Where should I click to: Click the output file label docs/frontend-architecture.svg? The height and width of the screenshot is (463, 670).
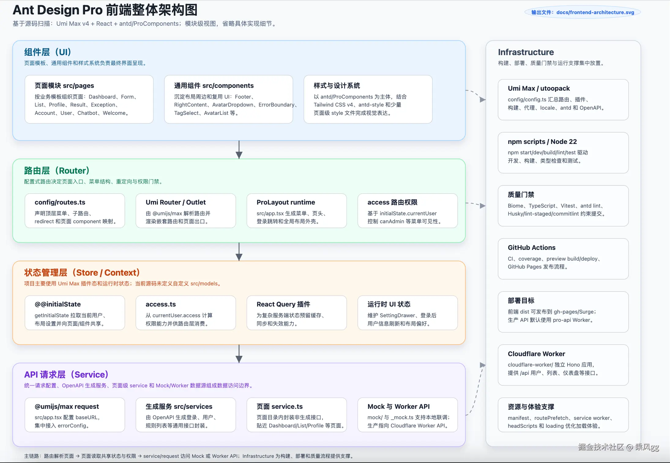point(583,12)
